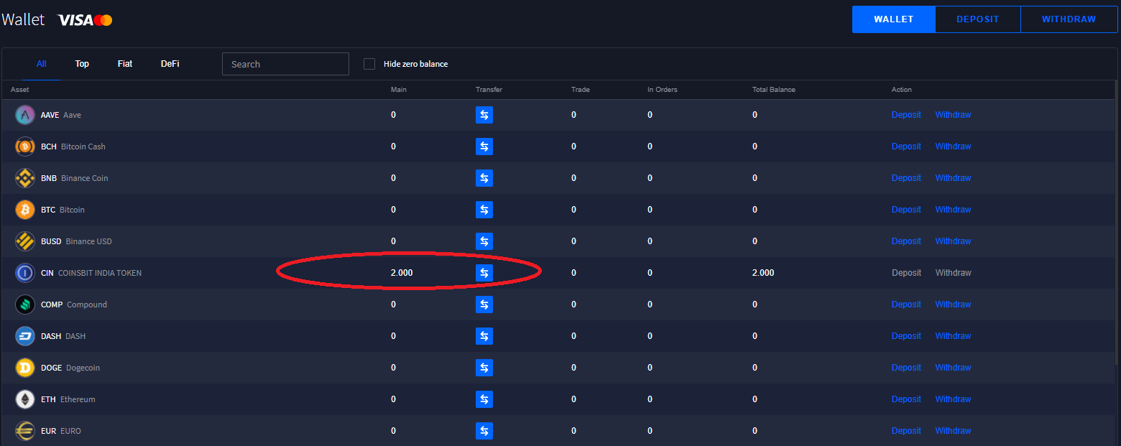Click Withdraw link for BTC Bitcoin
Screen dimensions: 1121x446
click(x=953, y=210)
